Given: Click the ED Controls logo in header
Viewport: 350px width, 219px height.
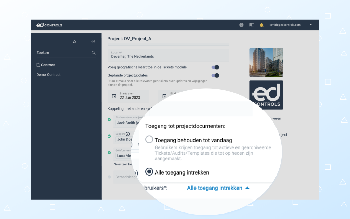Looking at the screenshot, I should [x=49, y=25].
